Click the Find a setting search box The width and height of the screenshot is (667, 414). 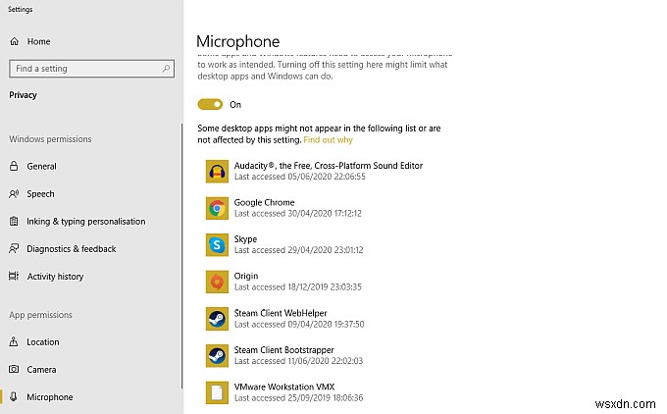(x=91, y=69)
